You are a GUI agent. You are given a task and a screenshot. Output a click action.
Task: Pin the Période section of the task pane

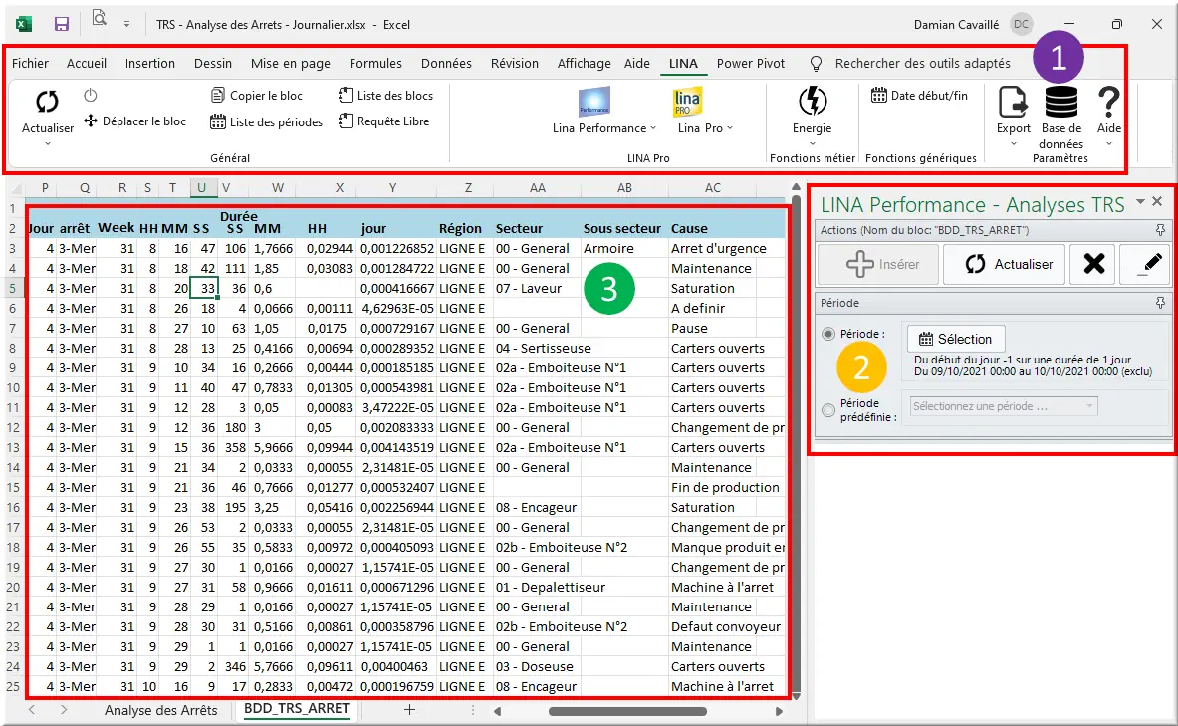point(1161,303)
